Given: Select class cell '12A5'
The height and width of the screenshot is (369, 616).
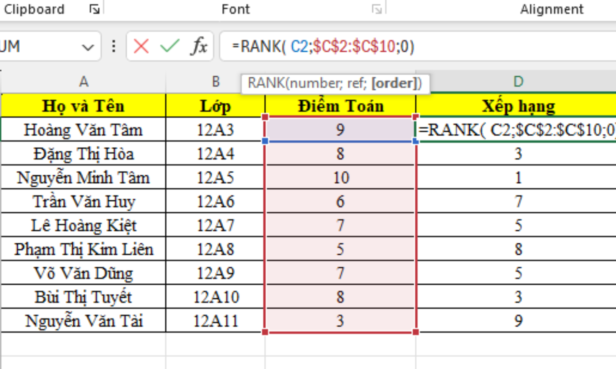Looking at the screenshot, I should tap(216, 178).
